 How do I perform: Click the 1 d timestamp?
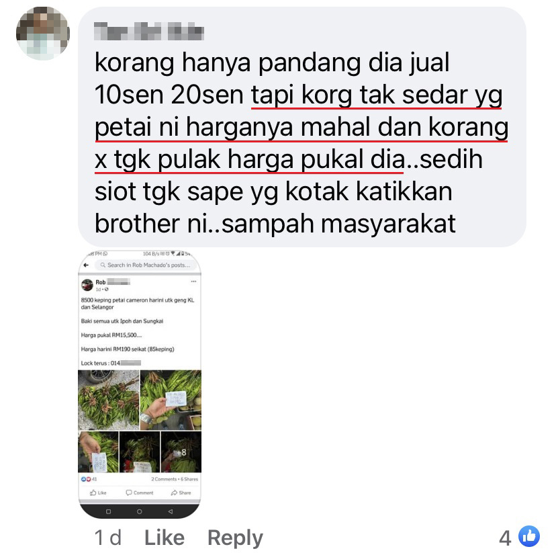tap(108, 538)
